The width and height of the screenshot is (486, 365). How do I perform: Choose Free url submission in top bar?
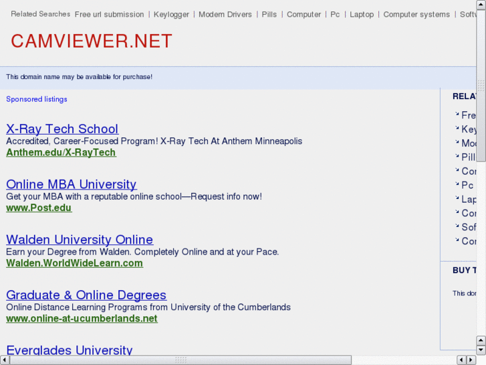tap(109, 14)
